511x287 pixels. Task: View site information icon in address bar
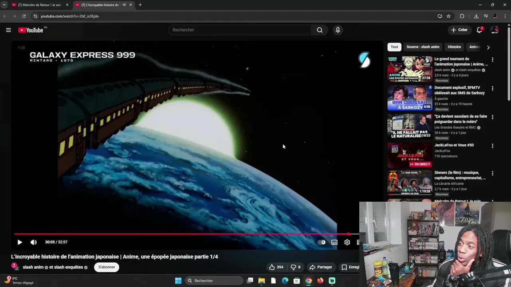[x=35, y=16]
